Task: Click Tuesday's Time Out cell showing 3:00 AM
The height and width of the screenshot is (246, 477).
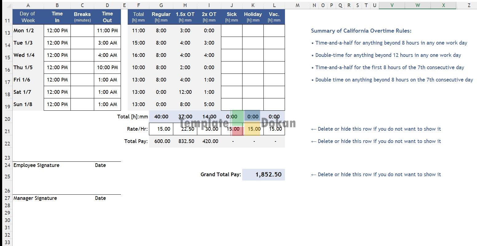Action: click(107, 43)
